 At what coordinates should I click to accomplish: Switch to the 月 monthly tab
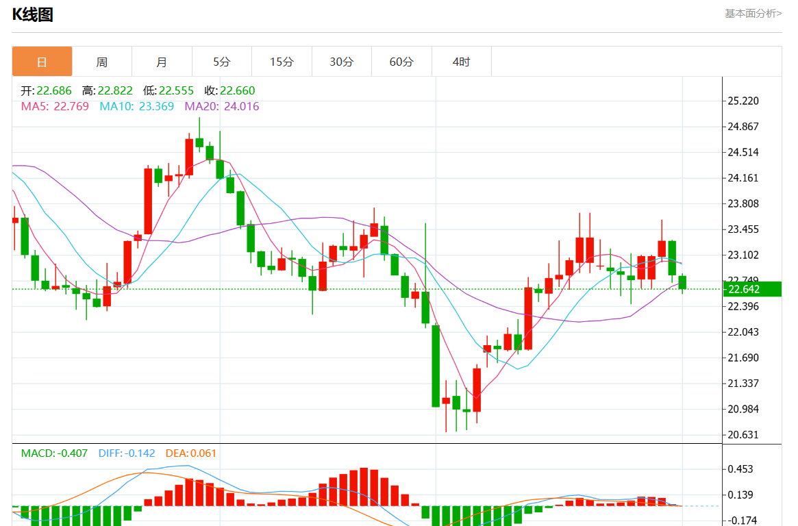pyautogui.click(x=162, y=62)
